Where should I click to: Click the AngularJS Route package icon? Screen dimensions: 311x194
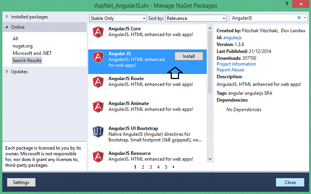pyautogui.click(x=98, y=82)
